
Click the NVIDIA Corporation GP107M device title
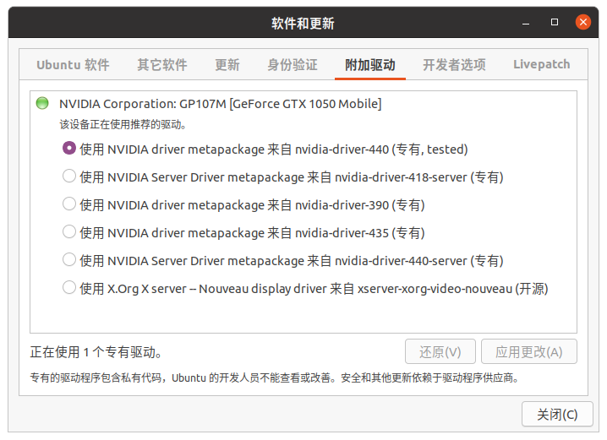coord(221,104)
